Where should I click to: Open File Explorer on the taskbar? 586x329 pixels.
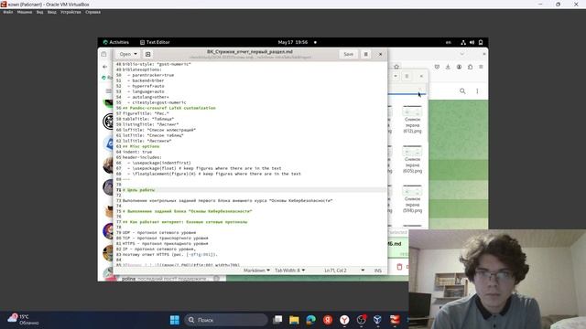pyautogui.click(x=294, y=320)
